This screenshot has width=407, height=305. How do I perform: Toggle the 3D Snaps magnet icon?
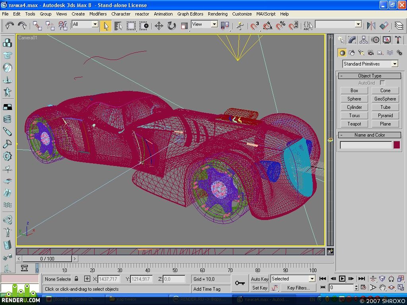click(x=254, y=26)
